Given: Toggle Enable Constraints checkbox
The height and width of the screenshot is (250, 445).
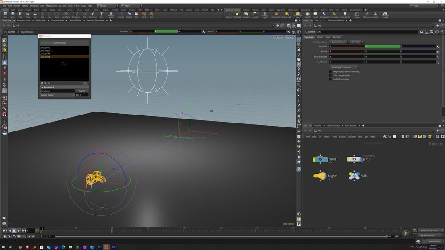Looking at the screenshot, I should pos(330,79).
